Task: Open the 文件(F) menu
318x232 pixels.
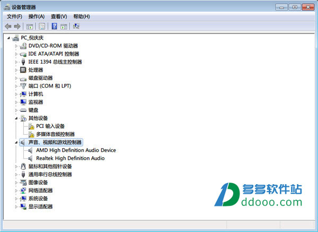Action: pyautogui.click(x=14, y=16)
